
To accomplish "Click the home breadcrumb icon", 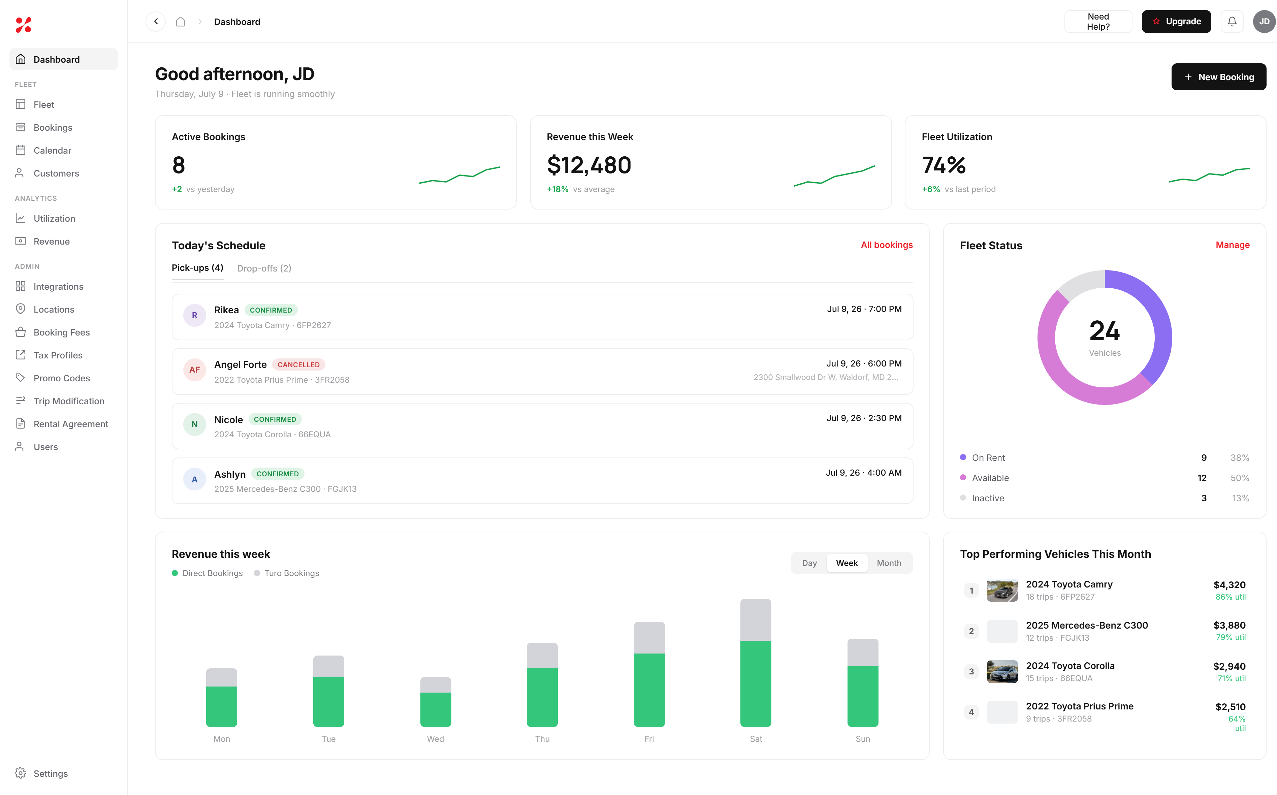I will coord(180,22).
